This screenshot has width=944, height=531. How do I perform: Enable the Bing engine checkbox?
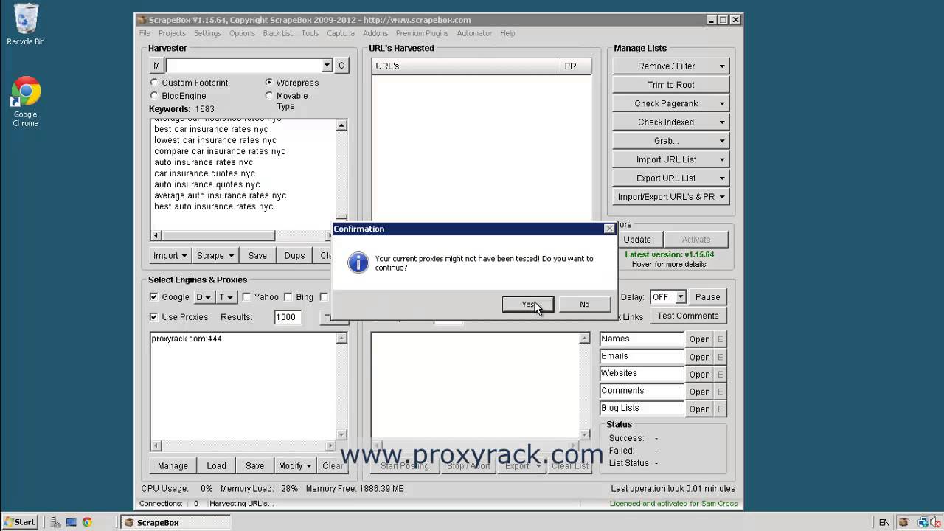click(288, 297)
